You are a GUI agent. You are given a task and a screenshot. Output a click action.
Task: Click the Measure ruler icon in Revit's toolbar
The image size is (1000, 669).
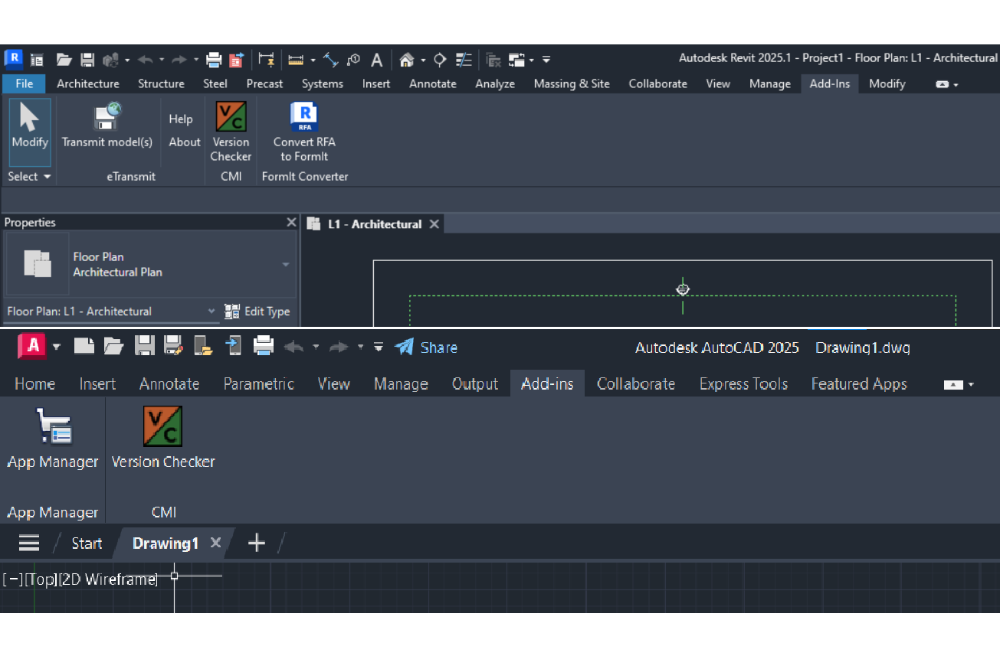point(296,60)
